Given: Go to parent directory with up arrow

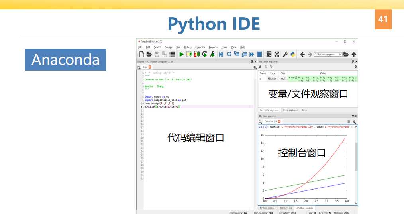Looking at the screenshot, I should coord(354,54).
